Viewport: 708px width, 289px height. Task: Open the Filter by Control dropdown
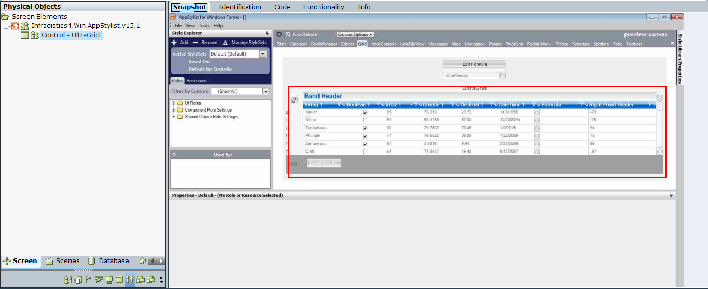266,91
